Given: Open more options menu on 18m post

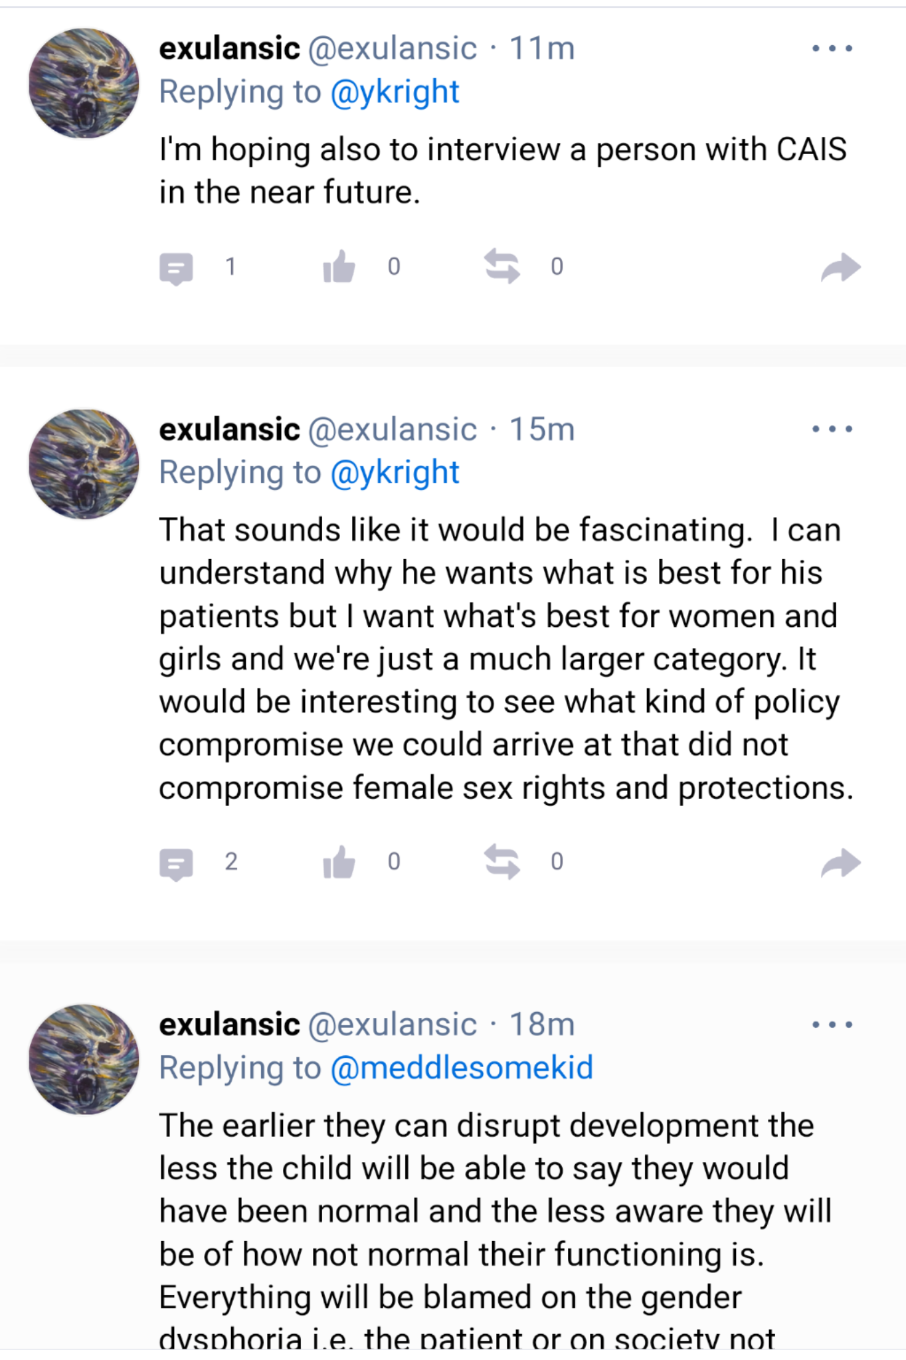Looking at the screenshot, I should (832, 1025).
